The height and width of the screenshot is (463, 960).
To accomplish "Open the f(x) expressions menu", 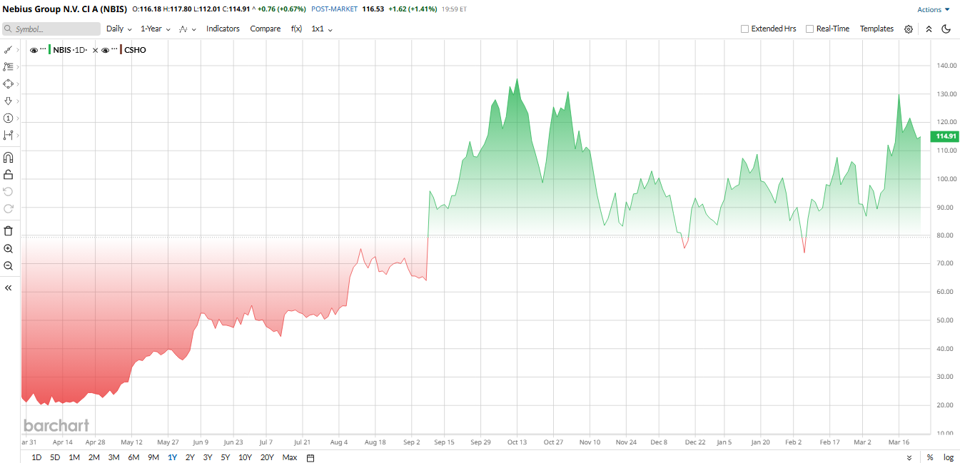I will [296, 29].
